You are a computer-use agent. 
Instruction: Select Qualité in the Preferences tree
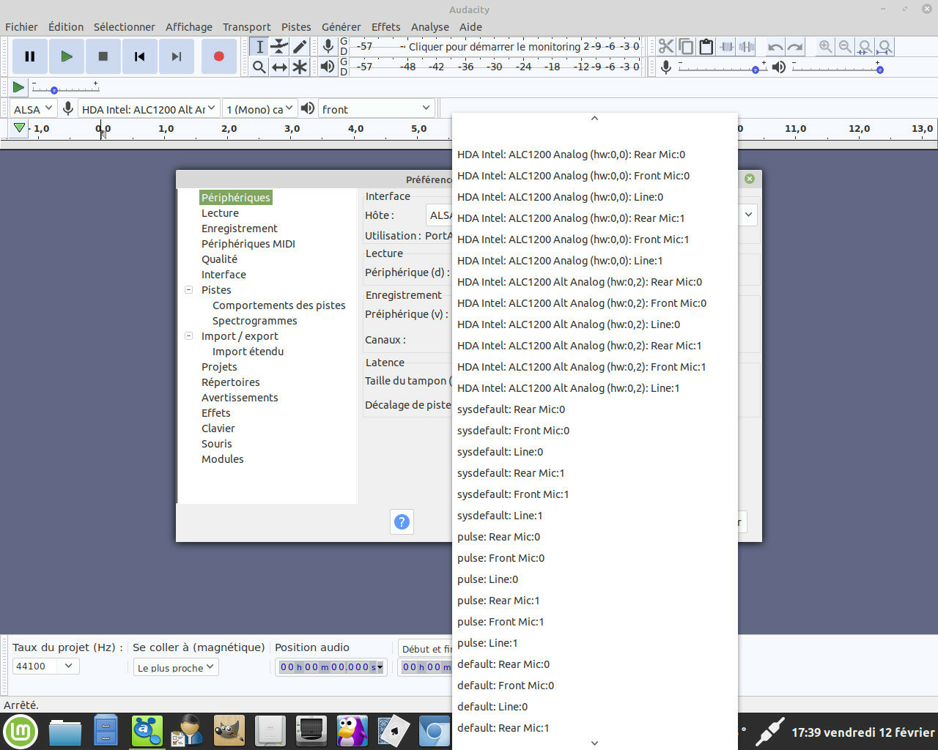(x=219, y=259)
